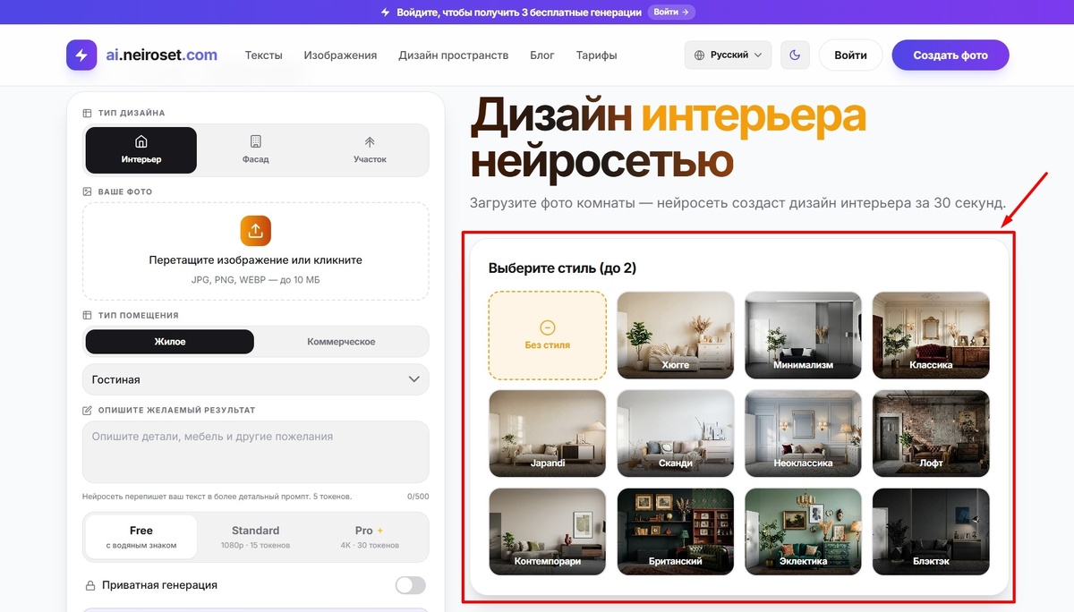Viewport: 1074px width, 612px height.
Task: Open the Блог menu item
Action: pos(542,55)
